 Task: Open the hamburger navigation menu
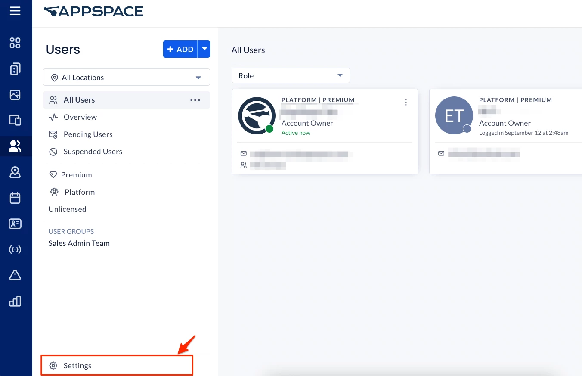[x=15, y=11]
